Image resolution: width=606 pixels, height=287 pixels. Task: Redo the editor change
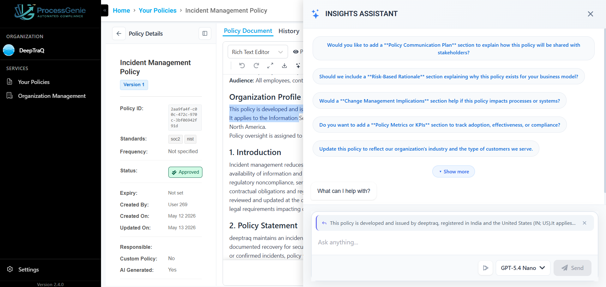pyautogui.click(x=256, y=65)
